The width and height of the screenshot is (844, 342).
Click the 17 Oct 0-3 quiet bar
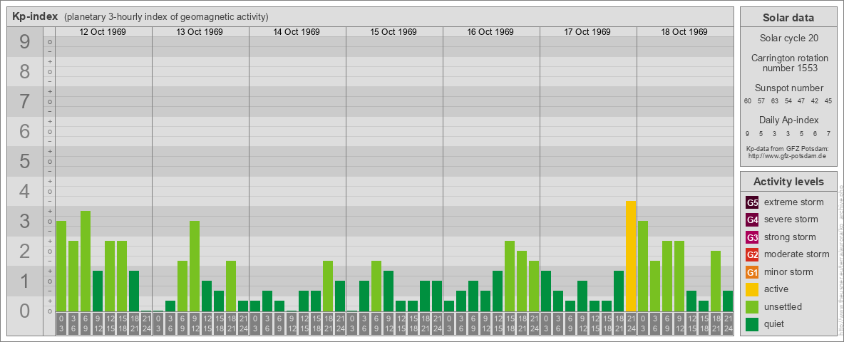click(x=546, y=291)
